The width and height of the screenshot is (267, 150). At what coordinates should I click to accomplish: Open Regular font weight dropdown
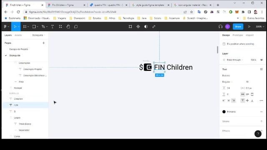click(x=227, y=82)
